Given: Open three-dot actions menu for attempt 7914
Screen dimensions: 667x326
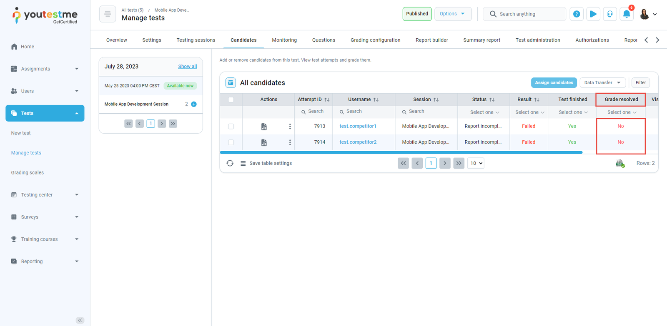Looking at the screenshot, I should coord(290,142).
